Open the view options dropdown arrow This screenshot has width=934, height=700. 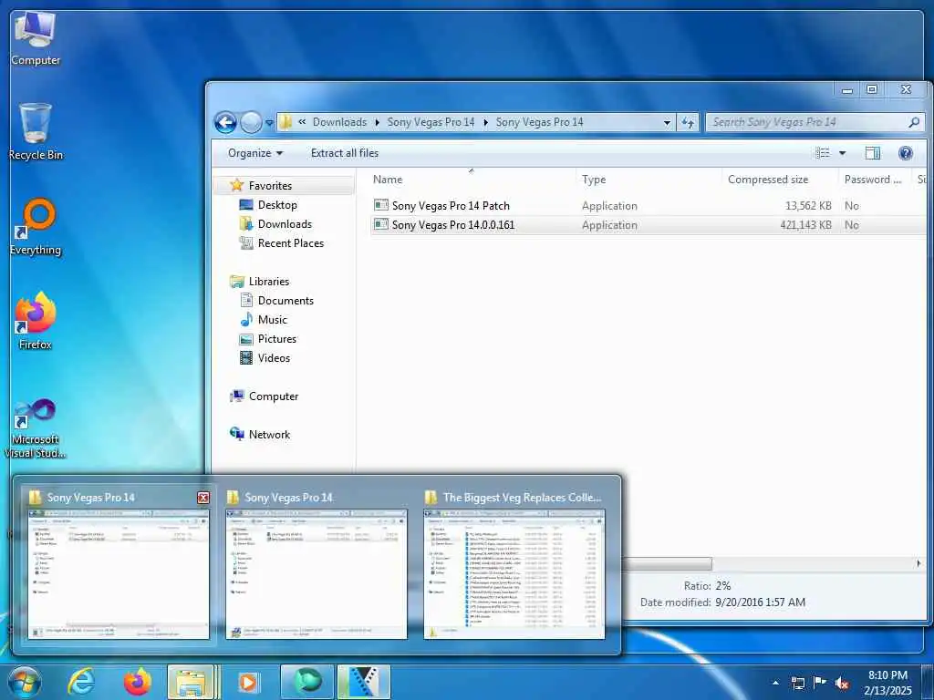(842, 153)
